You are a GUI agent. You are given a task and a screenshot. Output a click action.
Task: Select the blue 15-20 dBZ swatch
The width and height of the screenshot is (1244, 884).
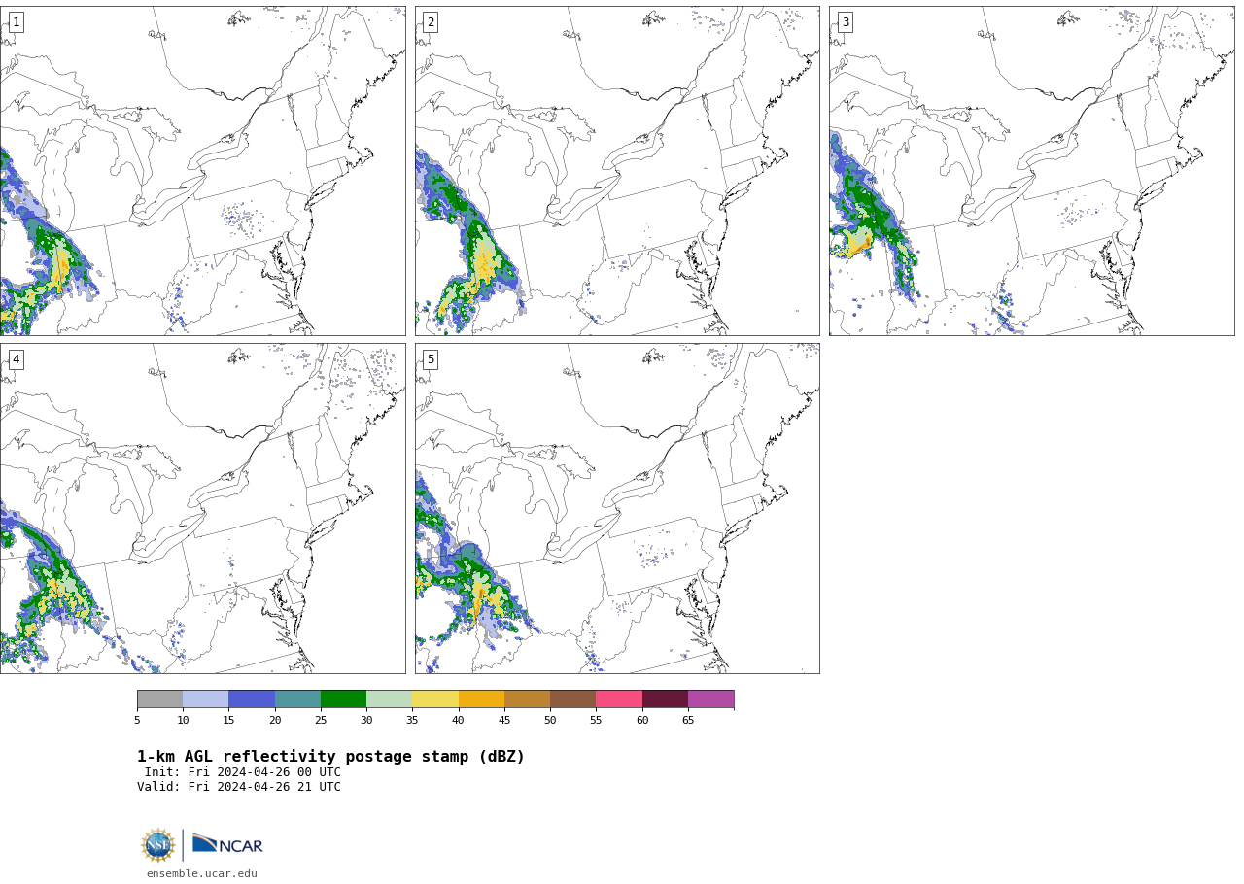click(252, 699)
